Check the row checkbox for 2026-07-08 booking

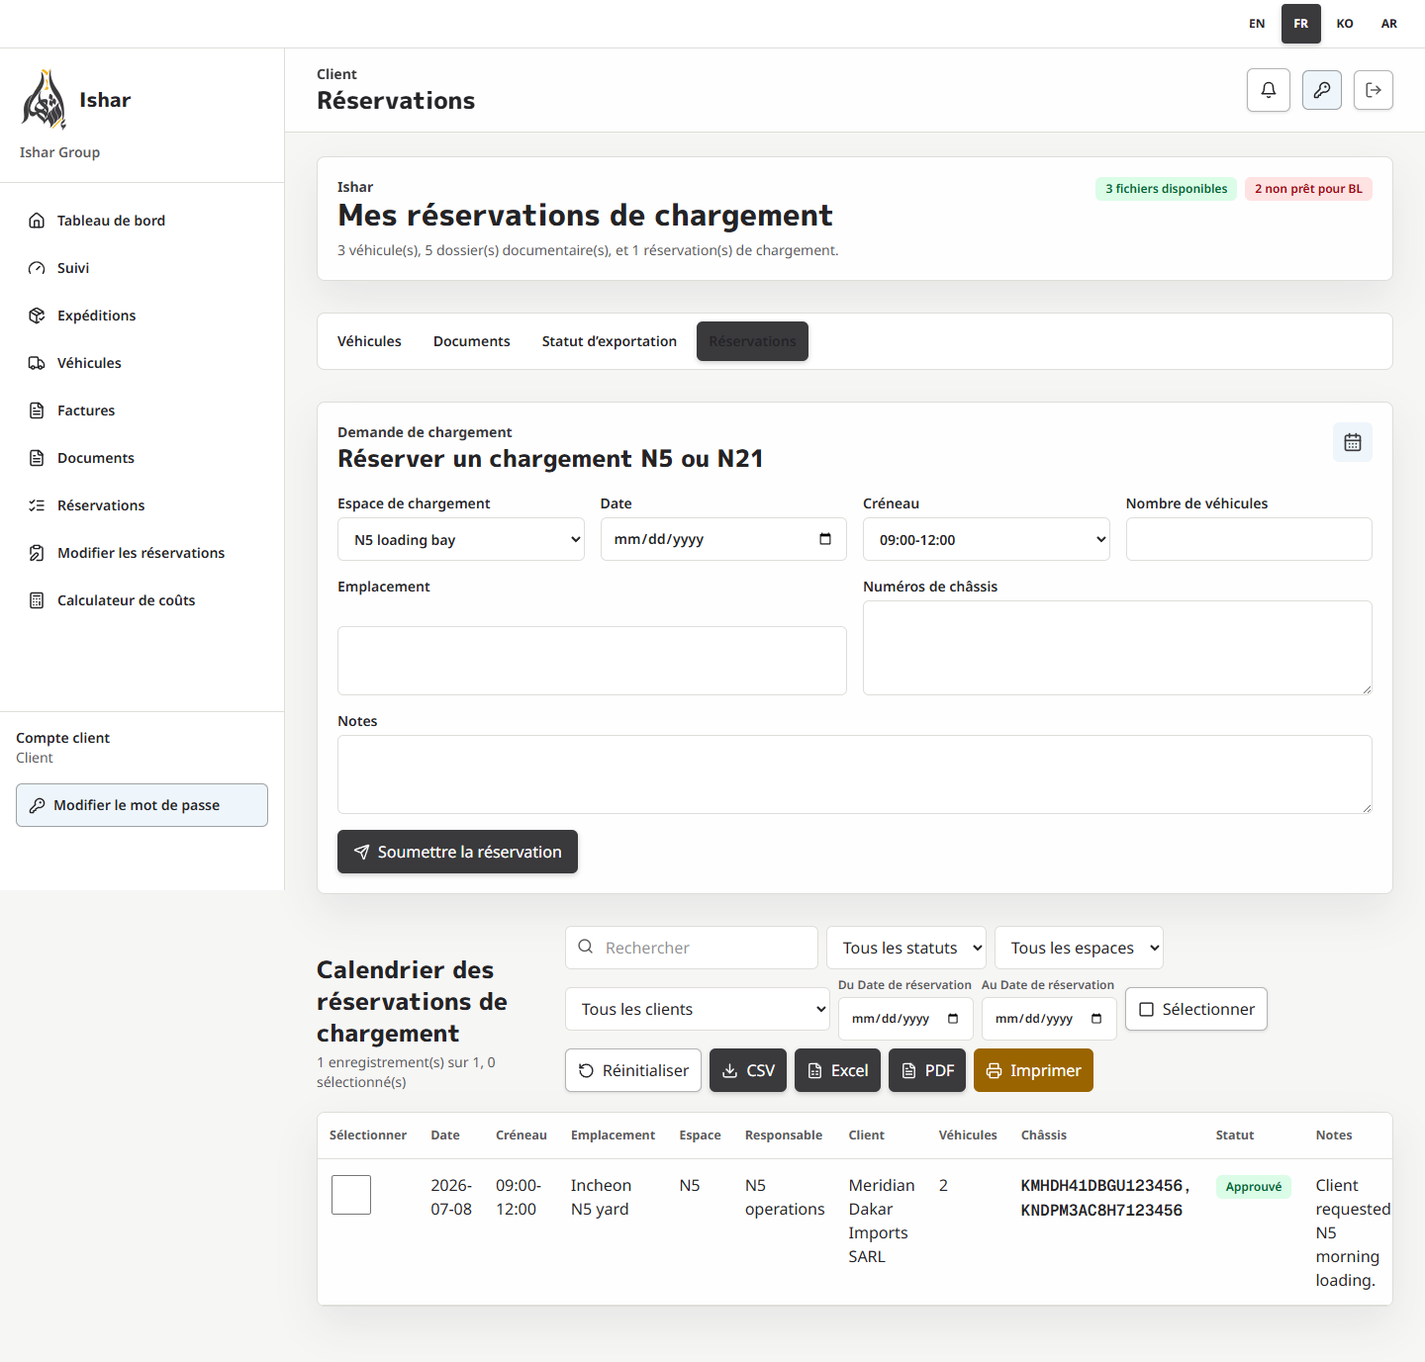click(351, 1195)
